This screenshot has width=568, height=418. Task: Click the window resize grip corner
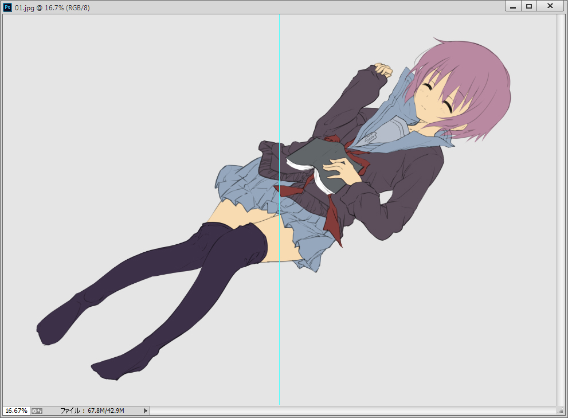(561, 411)
